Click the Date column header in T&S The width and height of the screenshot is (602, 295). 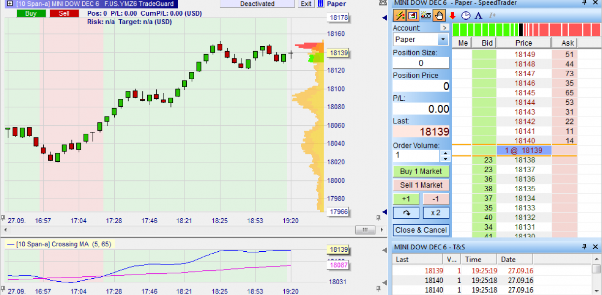coord(515,260)
